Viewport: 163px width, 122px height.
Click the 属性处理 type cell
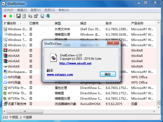coord(61,88)
